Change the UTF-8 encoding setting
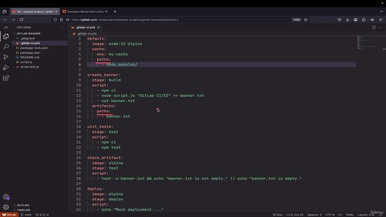Image resolution: width=386 pixels, height=217 pixels. [x=330, y=215]
